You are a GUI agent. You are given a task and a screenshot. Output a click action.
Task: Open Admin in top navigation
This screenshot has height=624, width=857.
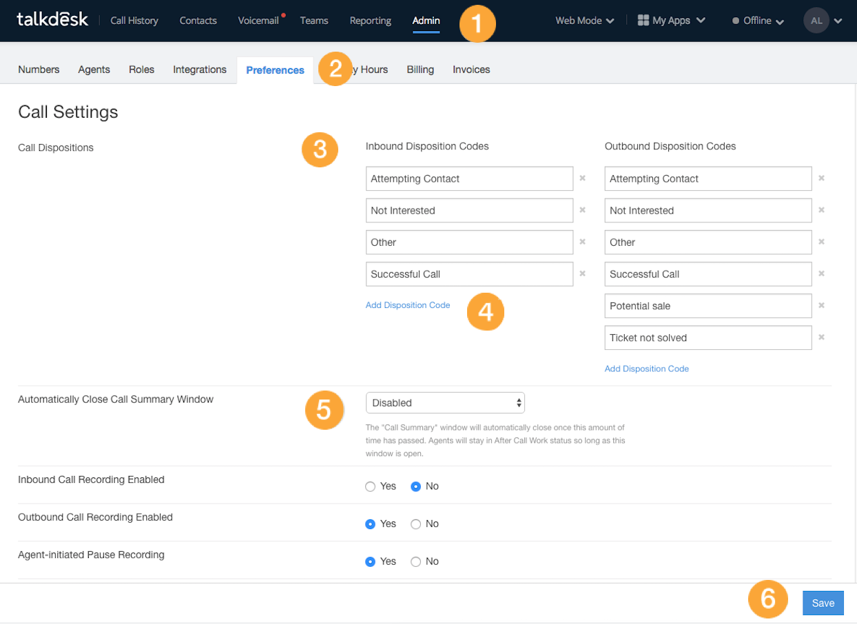[x=426, y=21]
